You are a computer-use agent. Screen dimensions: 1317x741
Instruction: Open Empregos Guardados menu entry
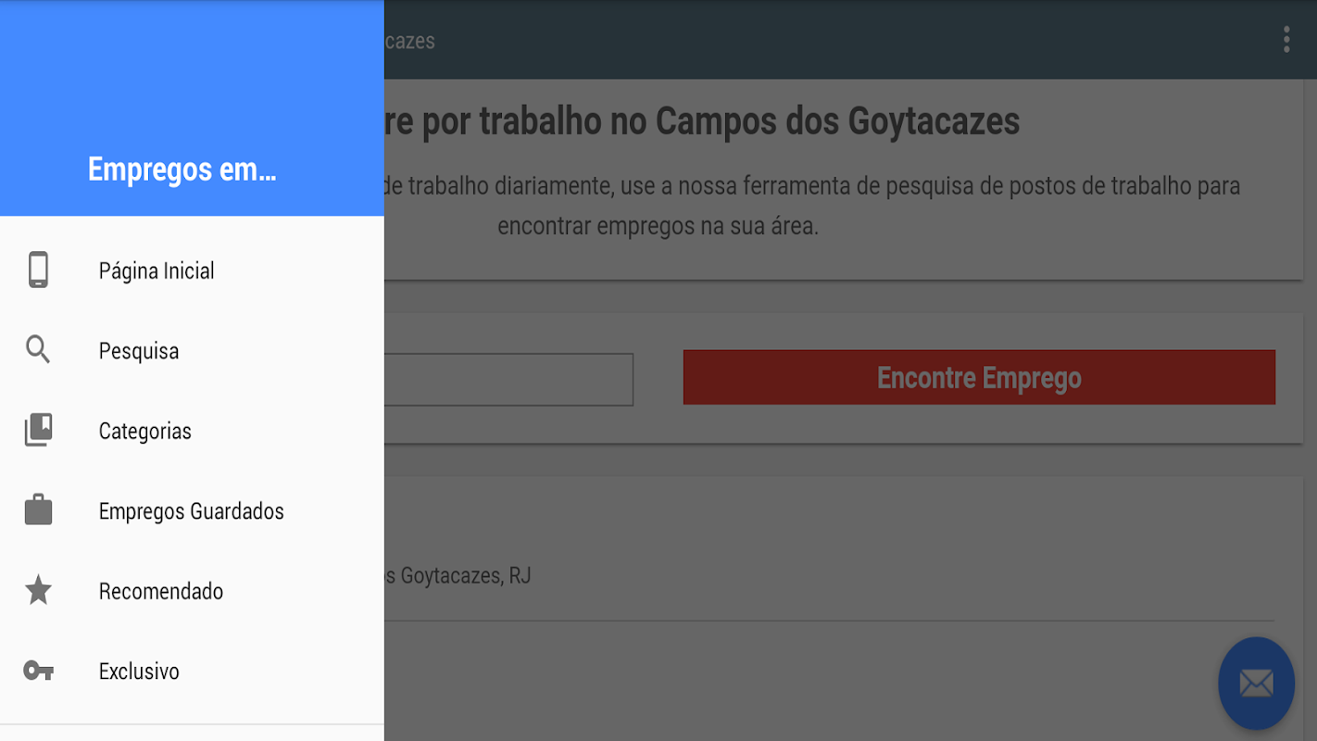pyautogui.click(x=192, y=511)
